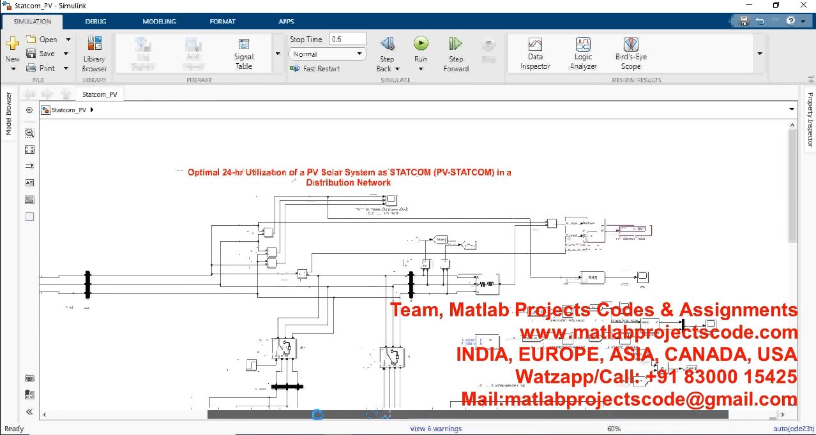The width and height of the screenshot is (816, 435).
Task: Toggle the Model Browser side panel
Action: click(9, 114)
